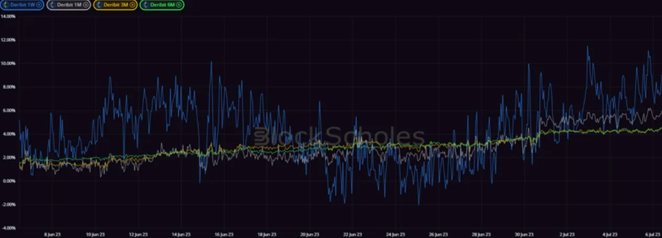Select the yellow Deribit 3M legend label
This screenshot has width=662, height=238.
[116, 5]
